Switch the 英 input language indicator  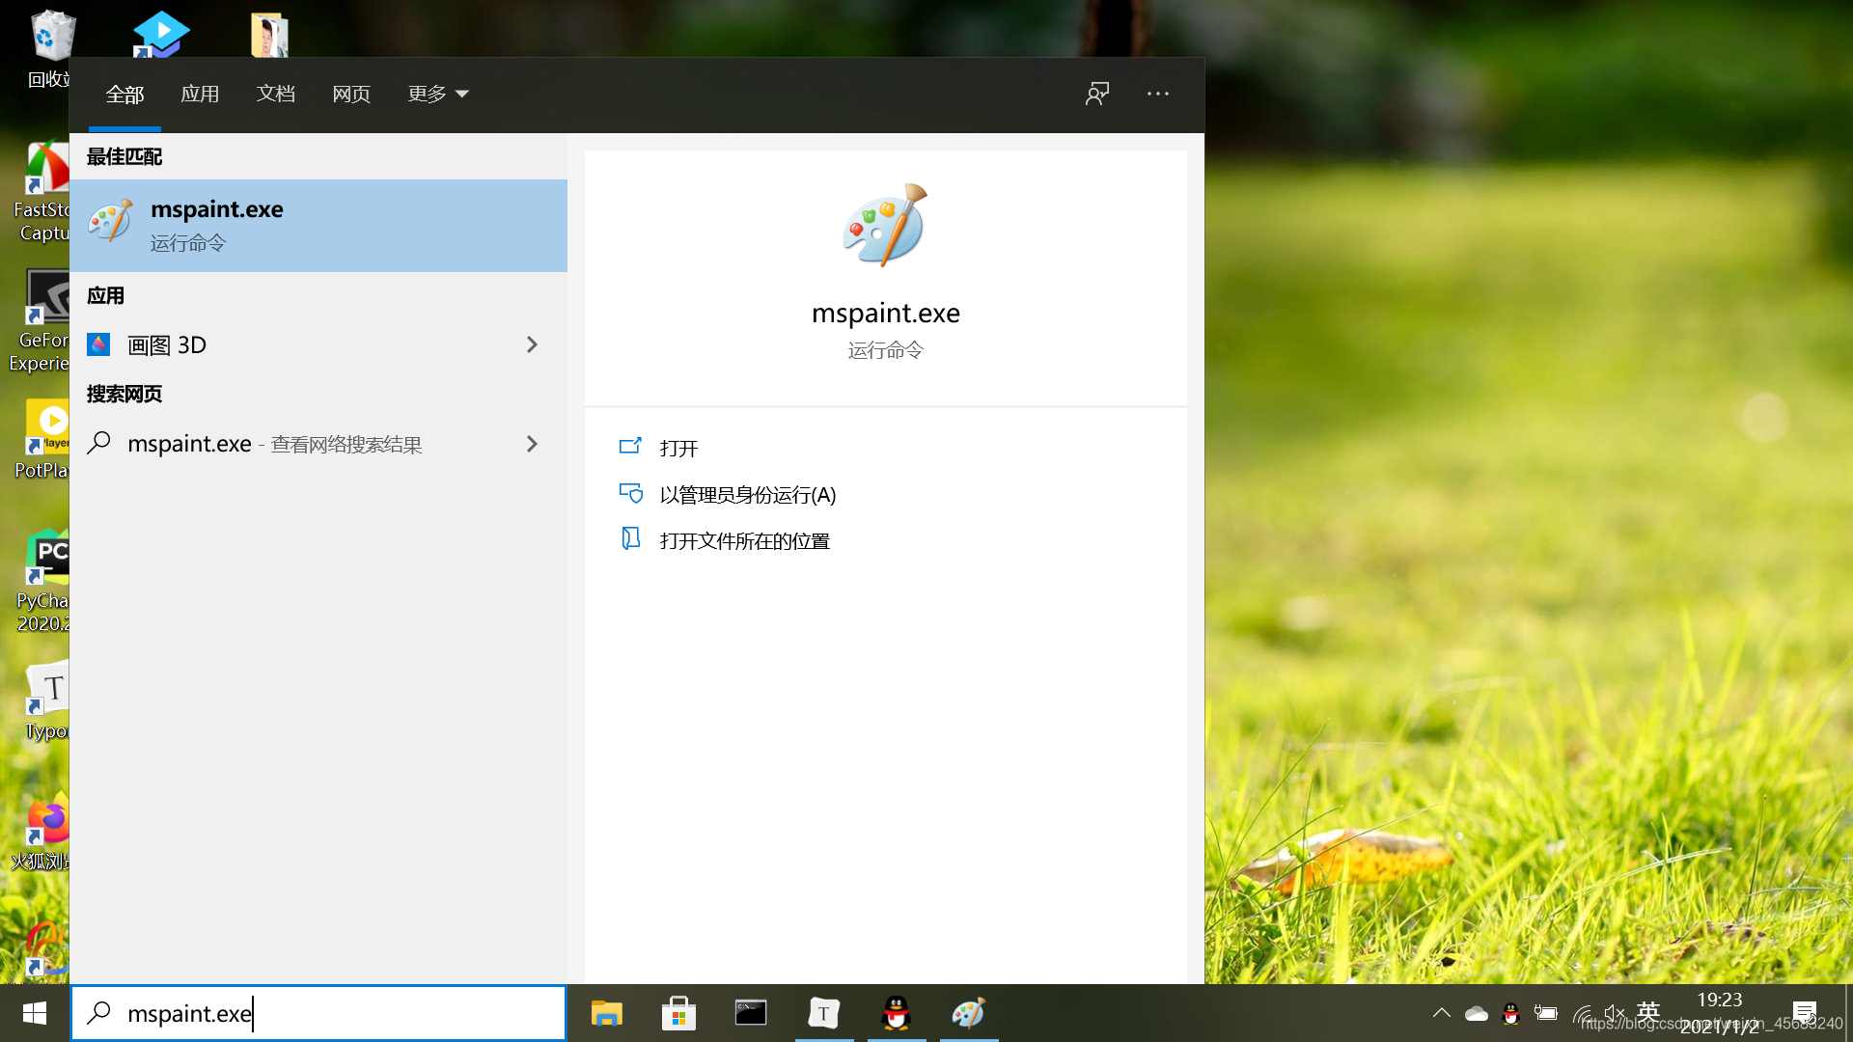coord(1648,1011)
